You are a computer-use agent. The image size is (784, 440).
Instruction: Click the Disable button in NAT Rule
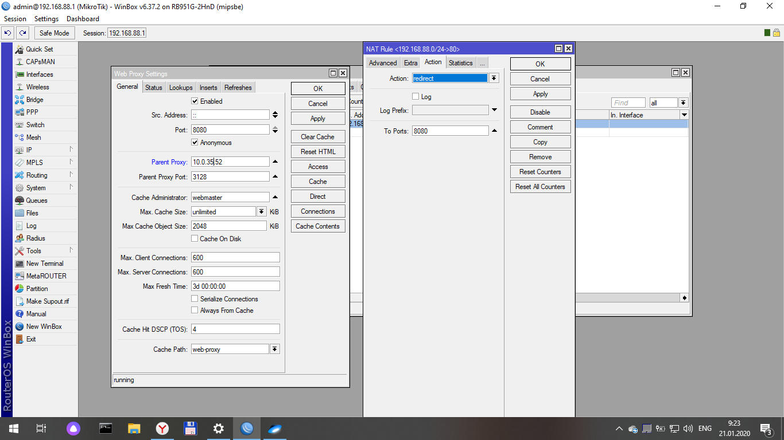[540, 112]
